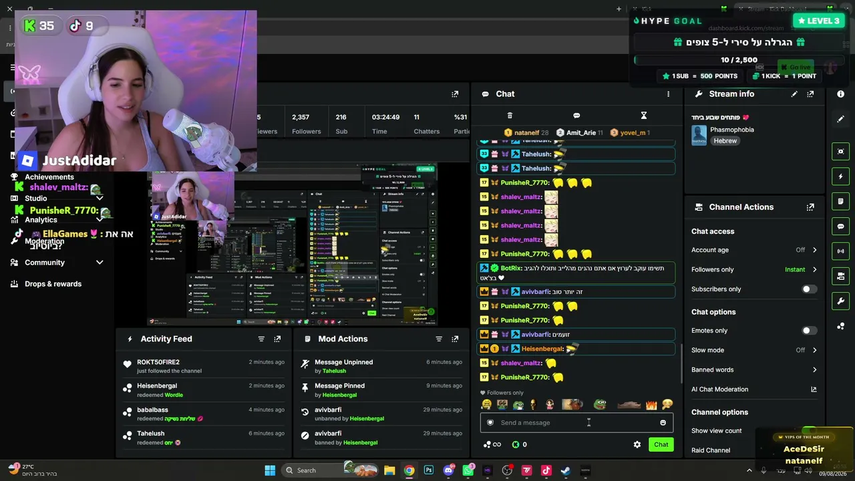
Task: Click the taskbar Search box
Action: pos(331,470)
